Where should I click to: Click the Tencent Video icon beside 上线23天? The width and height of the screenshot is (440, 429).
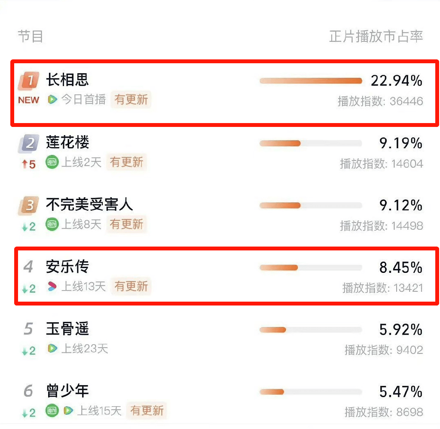coord(52,348)
